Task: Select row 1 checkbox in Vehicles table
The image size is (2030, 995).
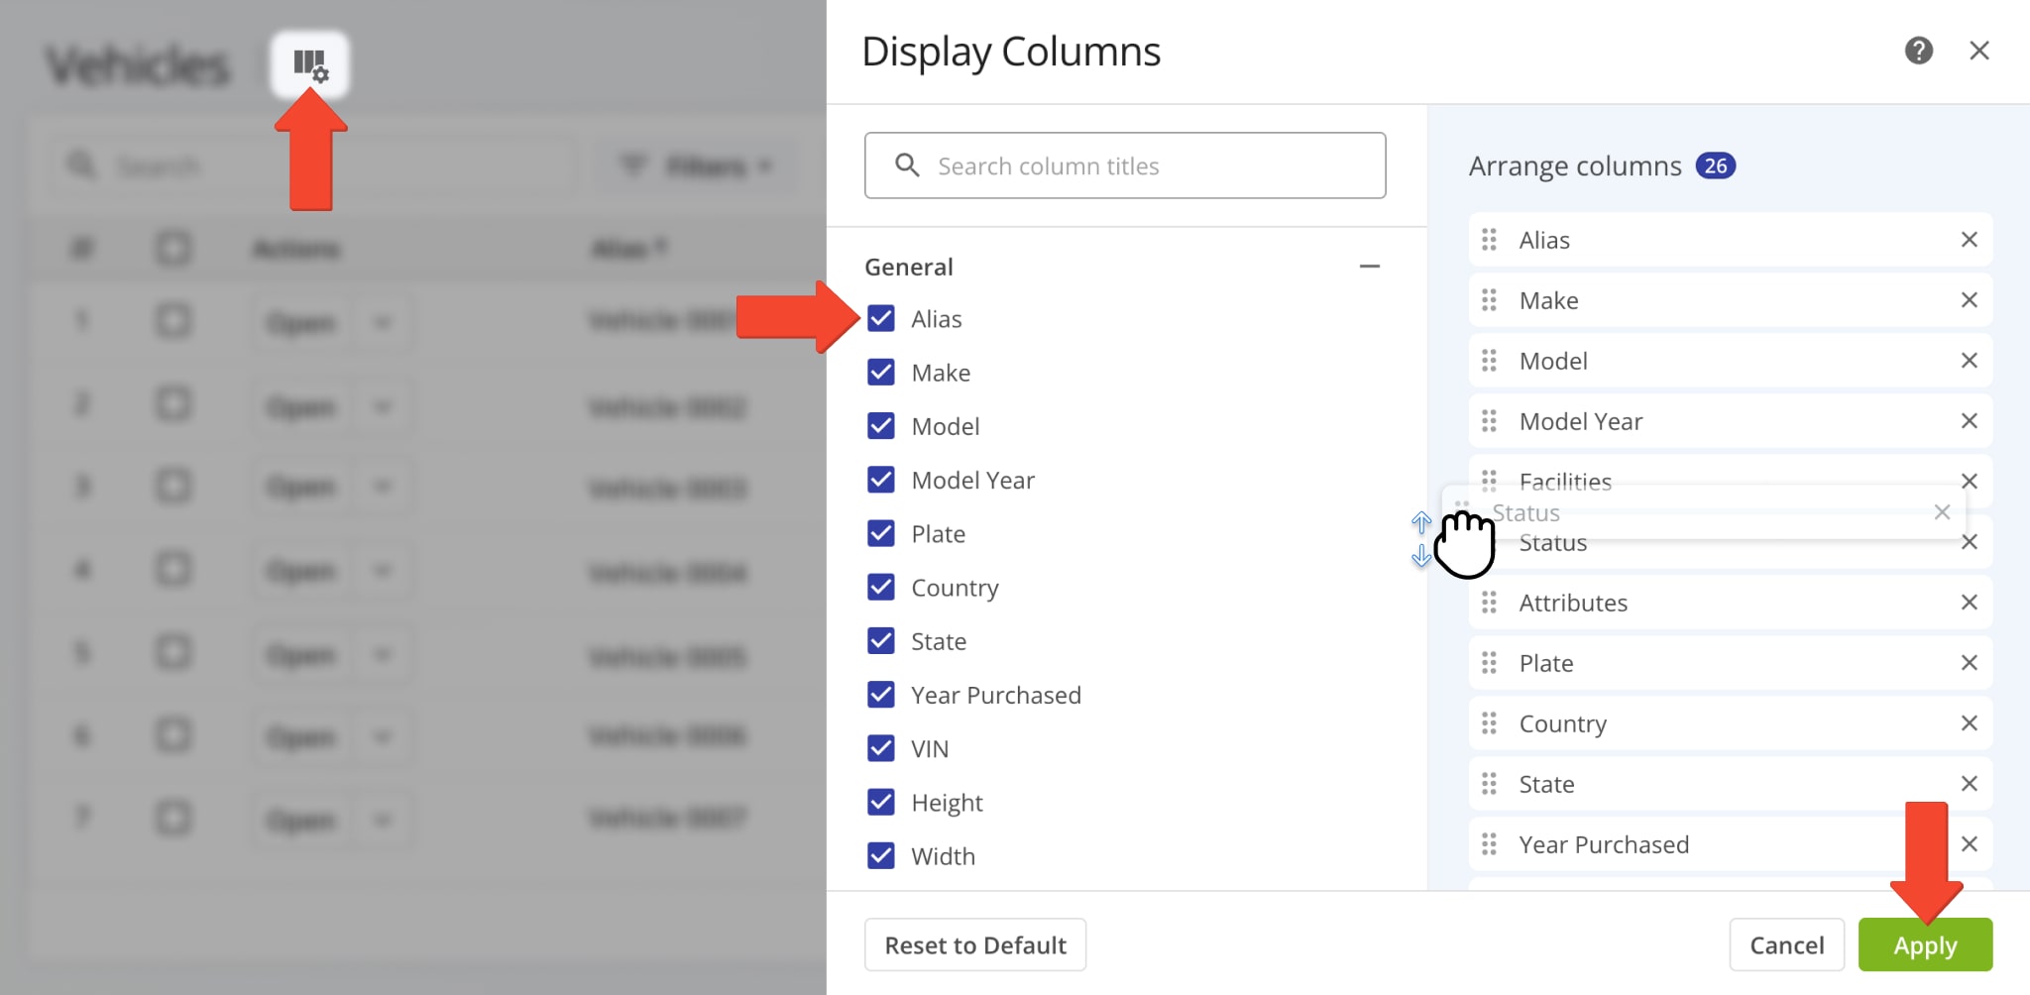Action: [x=173, y=321]
